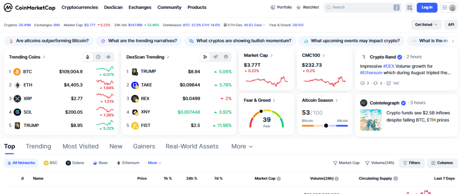Open the Exchanges menu
The width and height of the screenshot is (461, 194).
pyautogui.click(x=140, y=7)
